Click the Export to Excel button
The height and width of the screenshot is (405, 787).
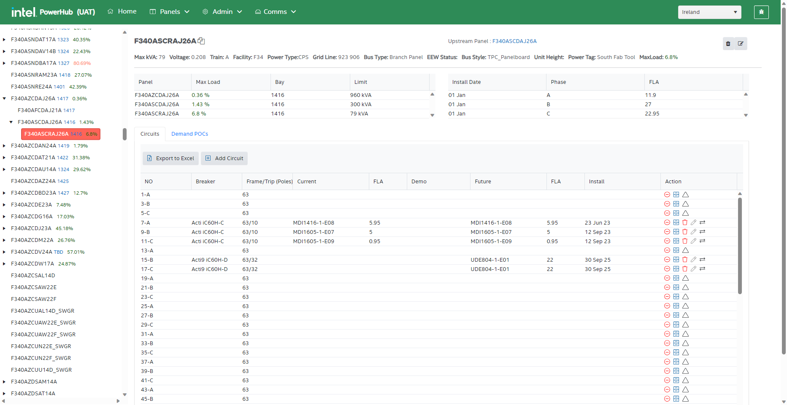coord(170,158)
